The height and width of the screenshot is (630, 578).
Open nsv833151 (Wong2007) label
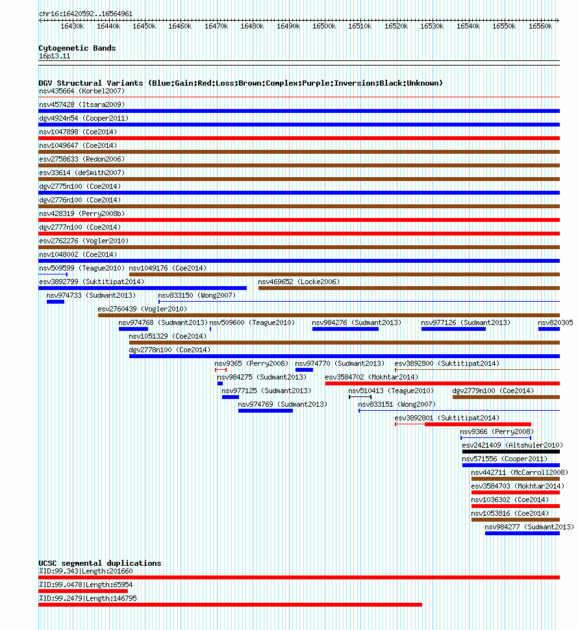pyautogui.click(x=397, y=405)
